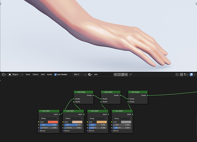
Task: Click Shader output socket of leftmost Add Shader
Action: pyautogui.click(x=93, y=95)
